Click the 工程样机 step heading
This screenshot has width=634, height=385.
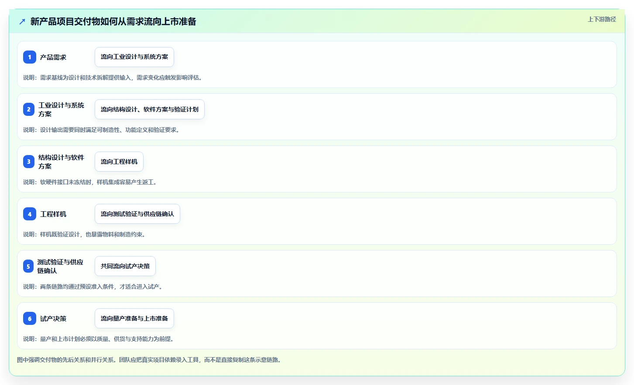click(53, 214)
